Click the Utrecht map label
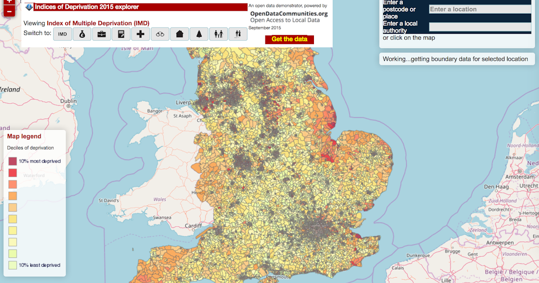The height and width of the screenshot is (283, 539). click(x=528, y=186)
